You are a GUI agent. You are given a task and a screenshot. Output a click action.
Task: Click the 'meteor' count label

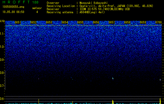pos(37,8)
